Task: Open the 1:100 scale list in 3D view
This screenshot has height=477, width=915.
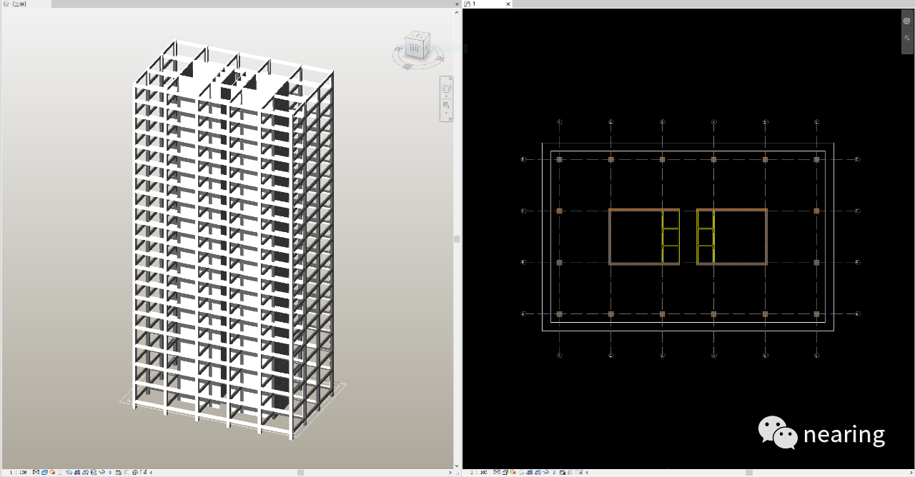Action: [19, 472]
